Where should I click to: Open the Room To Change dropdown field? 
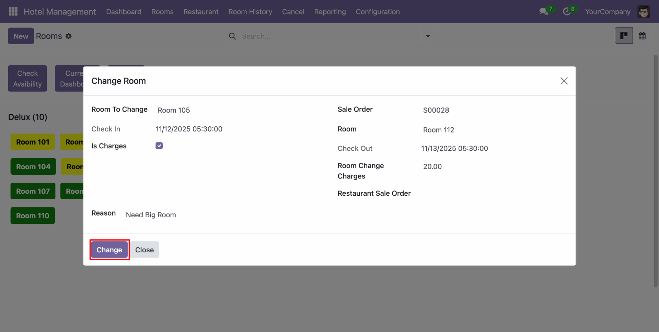click(x=237, y=110)
